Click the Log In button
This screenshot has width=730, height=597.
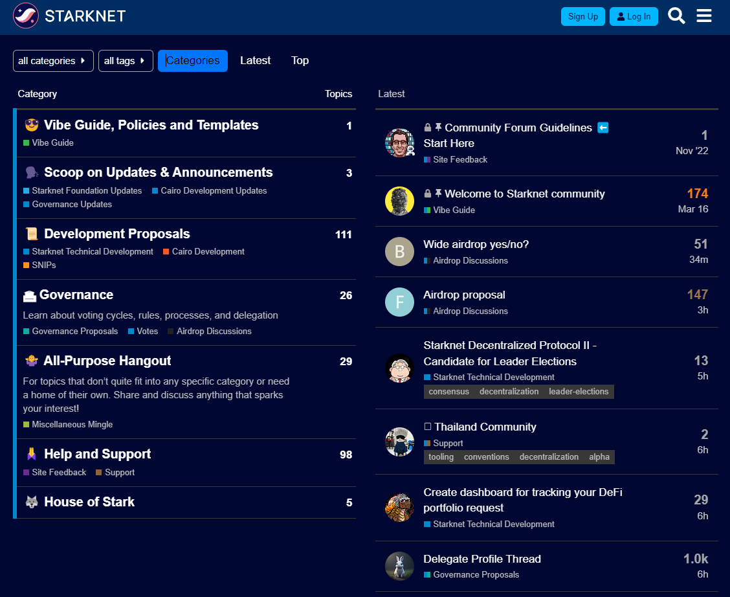pos(634,17)
